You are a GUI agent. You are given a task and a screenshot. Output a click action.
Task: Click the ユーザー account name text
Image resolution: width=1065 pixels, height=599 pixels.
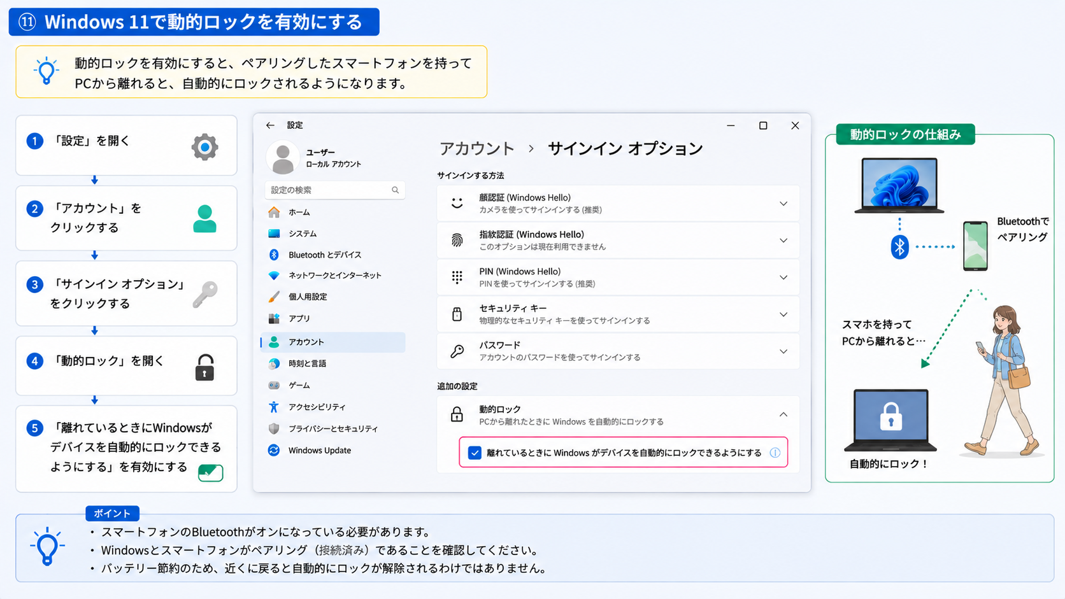pyautogui.click(x=320, y=152)
